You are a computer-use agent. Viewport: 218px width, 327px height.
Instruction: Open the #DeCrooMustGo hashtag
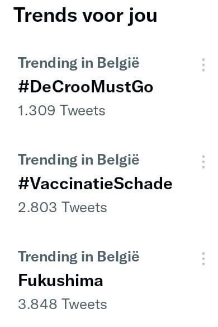[x=86, y=87]
